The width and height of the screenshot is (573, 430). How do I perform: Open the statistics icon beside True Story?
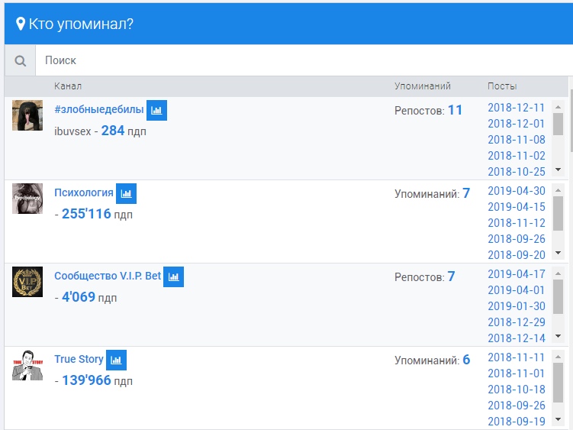(116, 360)
